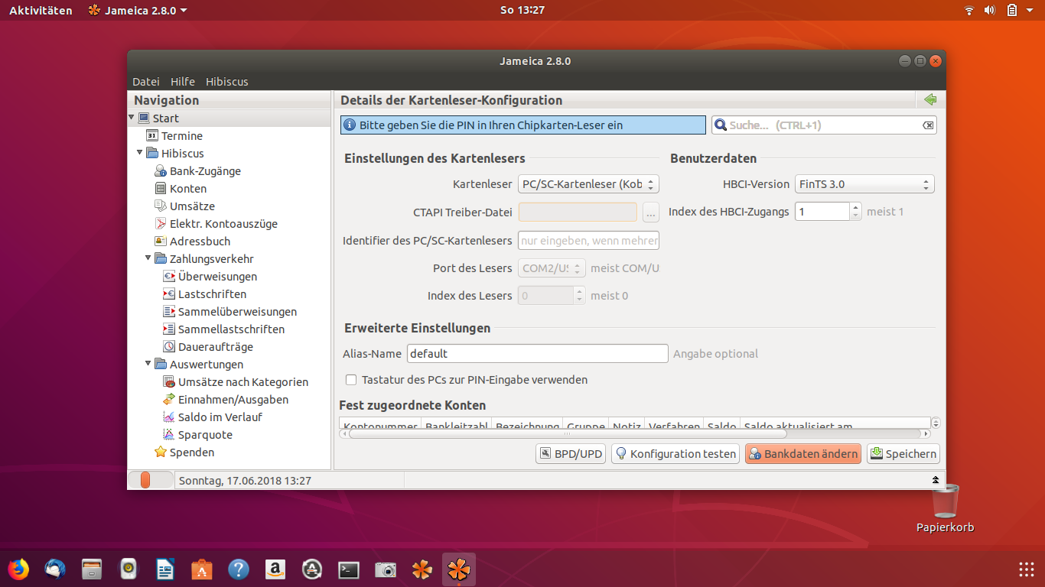Open Aktivitäten overview

[x=41, y=10]
